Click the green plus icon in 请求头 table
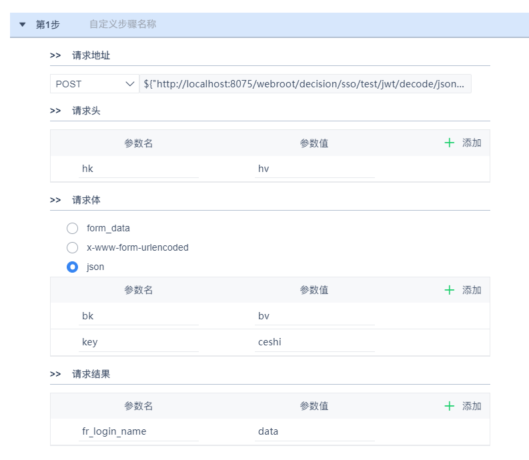This screenshot has height=460, width=529. pos(450,143)
